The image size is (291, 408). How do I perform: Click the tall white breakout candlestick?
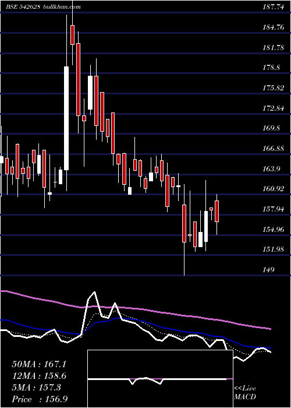66,118
